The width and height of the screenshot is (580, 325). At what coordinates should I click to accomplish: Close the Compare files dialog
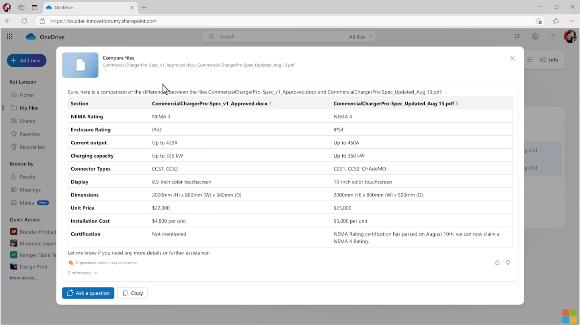(512, 58)
